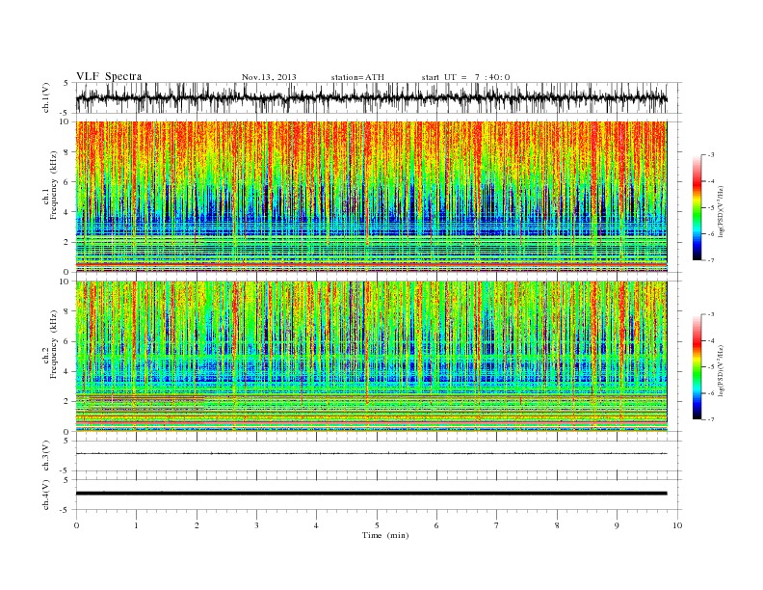
Task: Click the "0" tick on the time axis
Action: 76,525
